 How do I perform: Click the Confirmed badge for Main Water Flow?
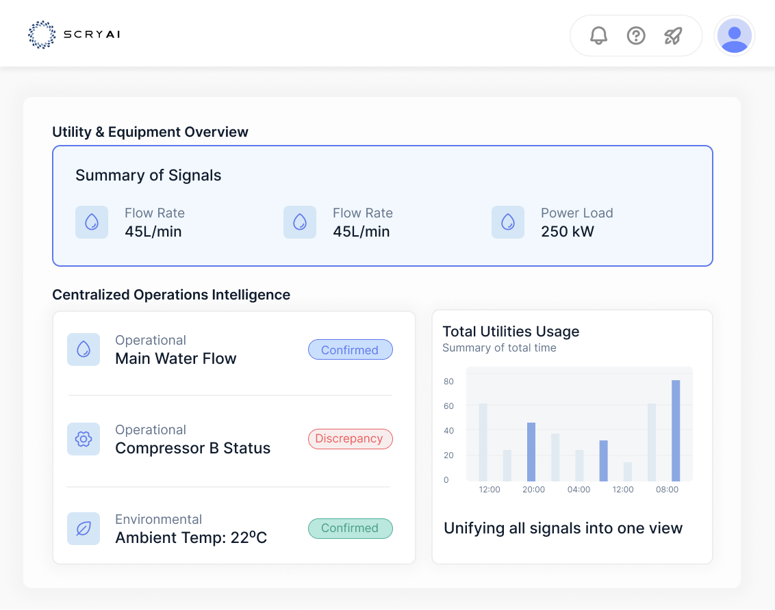(x=351, y=349)
